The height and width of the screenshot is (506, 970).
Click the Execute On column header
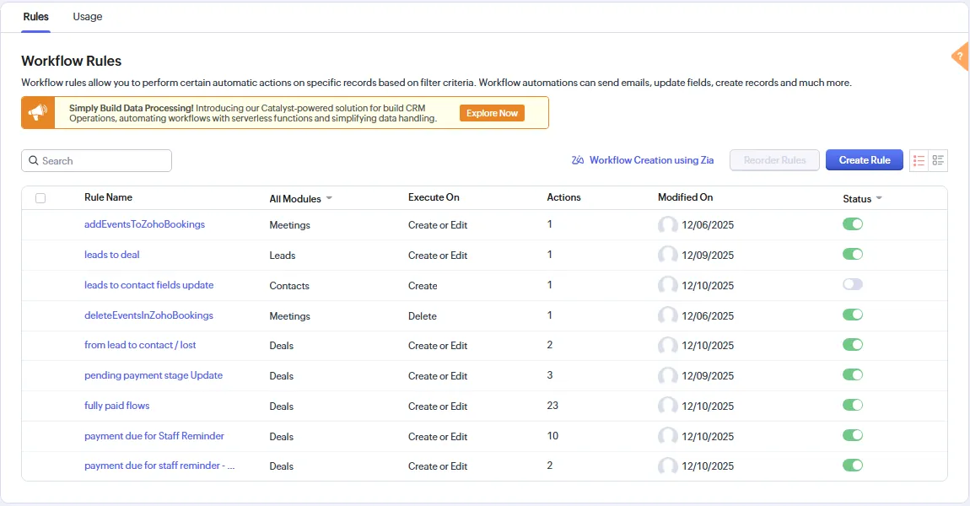[434, 197]
